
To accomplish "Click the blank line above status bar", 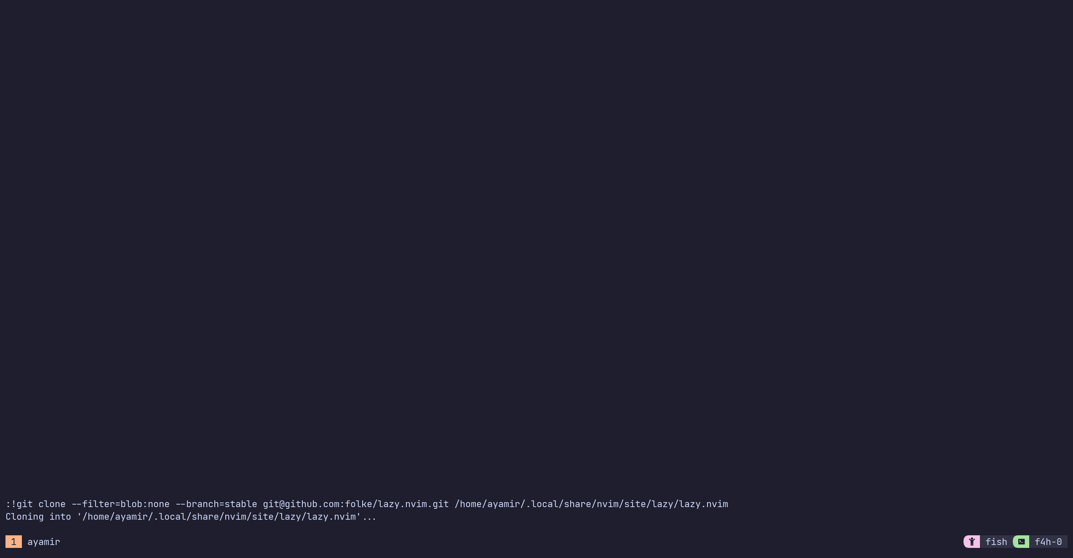I will pyautogui.click(x=536, y=529).
